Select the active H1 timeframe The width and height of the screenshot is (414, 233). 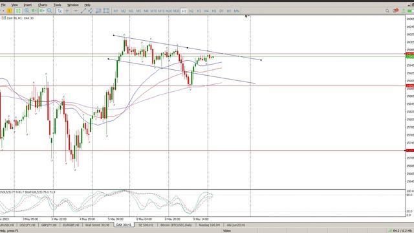coord(184,11)
